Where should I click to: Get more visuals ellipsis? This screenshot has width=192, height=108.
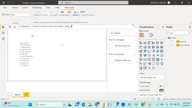157,68
